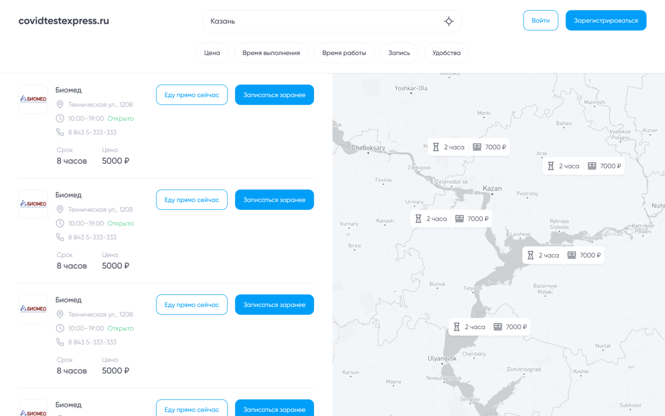The height and width of the screenshot is (416, 665).
Task: Click the Биомед title of the third listing
Action: (68, 299)
